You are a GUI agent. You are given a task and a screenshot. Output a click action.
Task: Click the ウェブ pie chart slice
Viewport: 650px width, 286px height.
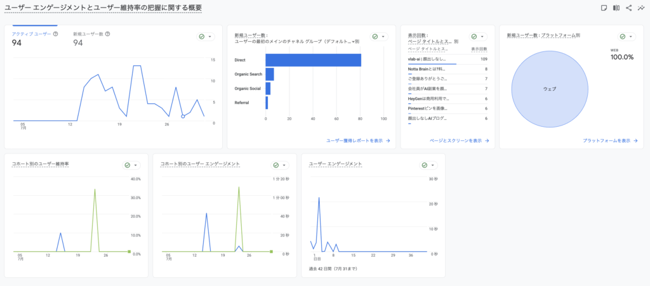(x=550, y=89)
